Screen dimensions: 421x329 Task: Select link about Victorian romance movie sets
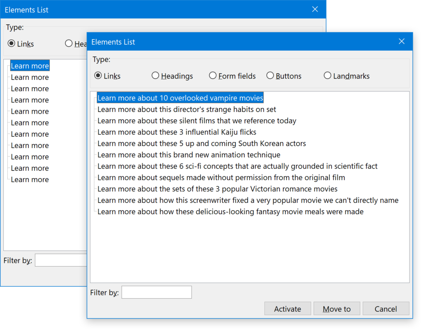click(x=217, y=189)
